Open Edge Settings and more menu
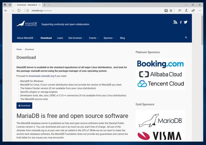The image size is (206, 145). coord(200,11)
